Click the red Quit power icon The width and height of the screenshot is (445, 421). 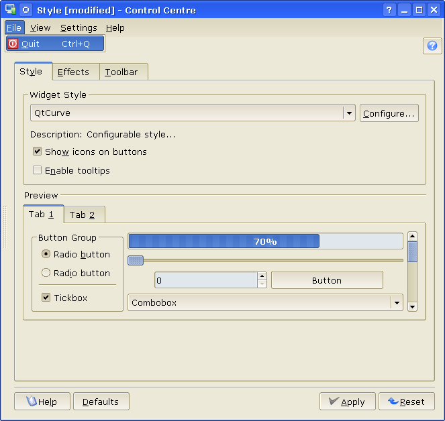point(13,44)
